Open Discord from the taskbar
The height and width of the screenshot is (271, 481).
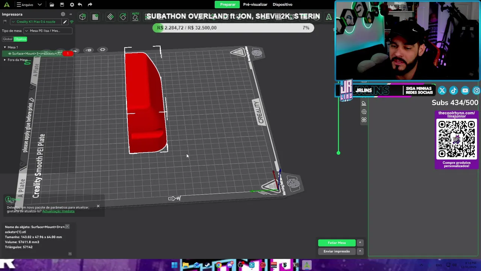230,265
